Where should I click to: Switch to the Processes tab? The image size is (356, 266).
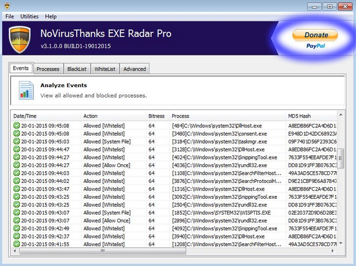click(47, 69)
